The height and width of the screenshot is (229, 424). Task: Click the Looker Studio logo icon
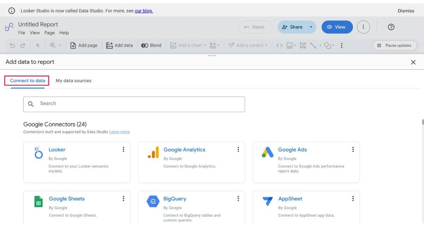click(9, 27)
